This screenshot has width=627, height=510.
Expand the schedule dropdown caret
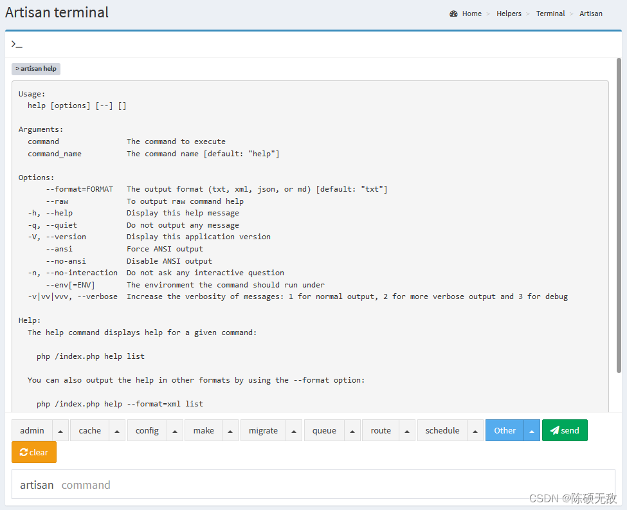[475, 431]
